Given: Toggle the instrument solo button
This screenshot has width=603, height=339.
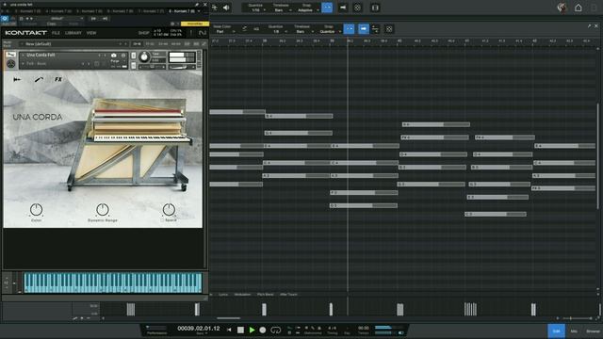Looking at the screenshot, I should pos(134,56).
